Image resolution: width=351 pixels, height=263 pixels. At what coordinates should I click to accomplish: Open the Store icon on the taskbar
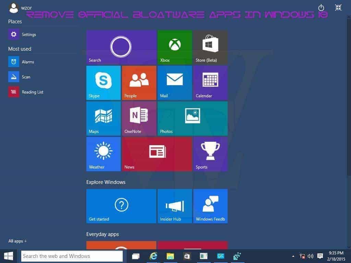[187, 256]
